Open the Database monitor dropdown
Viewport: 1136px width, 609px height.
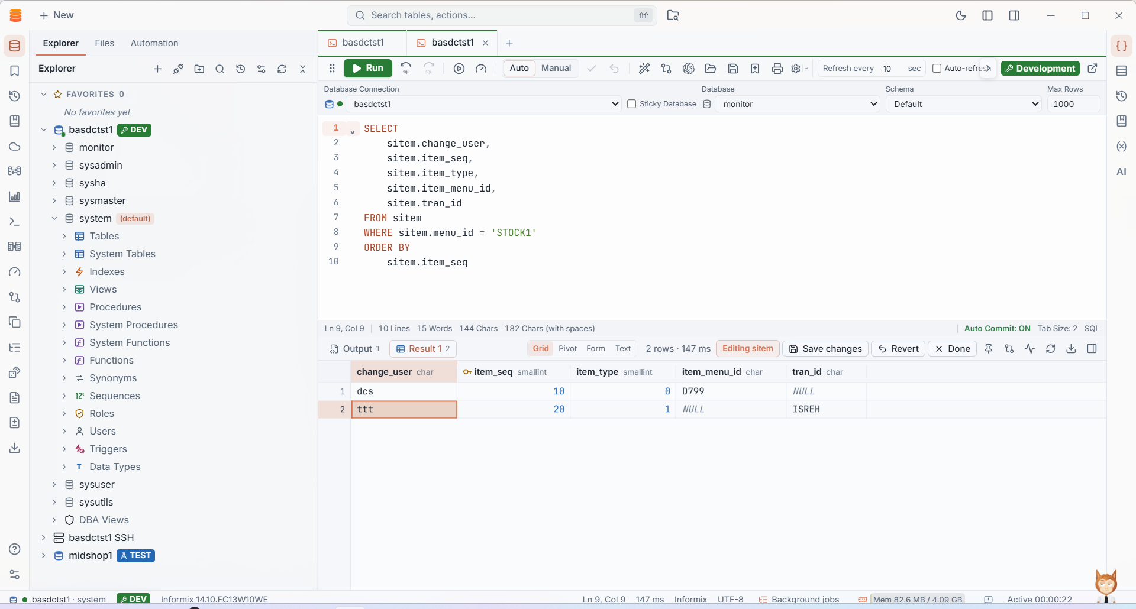(798, 104)
